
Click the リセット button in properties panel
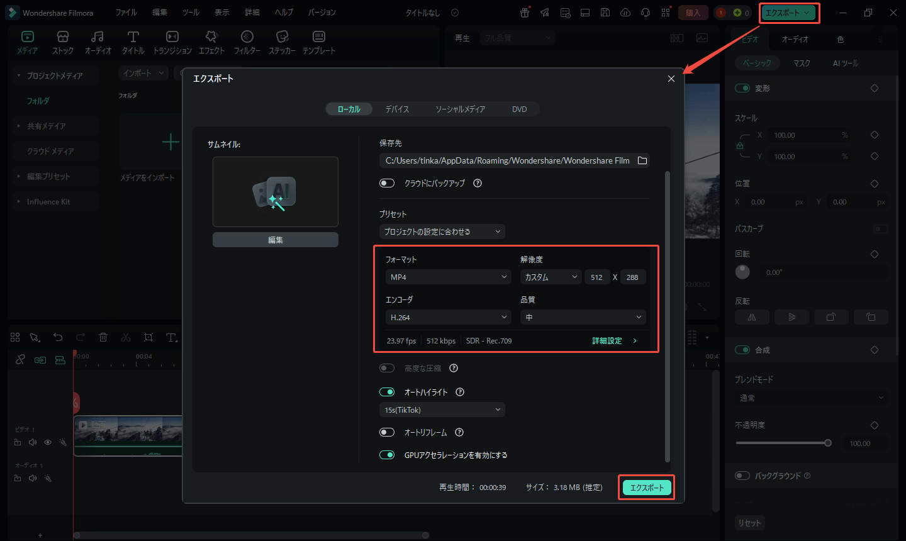tap(749, 523)
